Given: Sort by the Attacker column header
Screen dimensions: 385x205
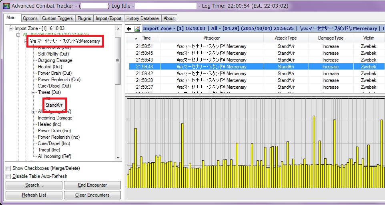Looking at the screenshot, I should 212,38.
